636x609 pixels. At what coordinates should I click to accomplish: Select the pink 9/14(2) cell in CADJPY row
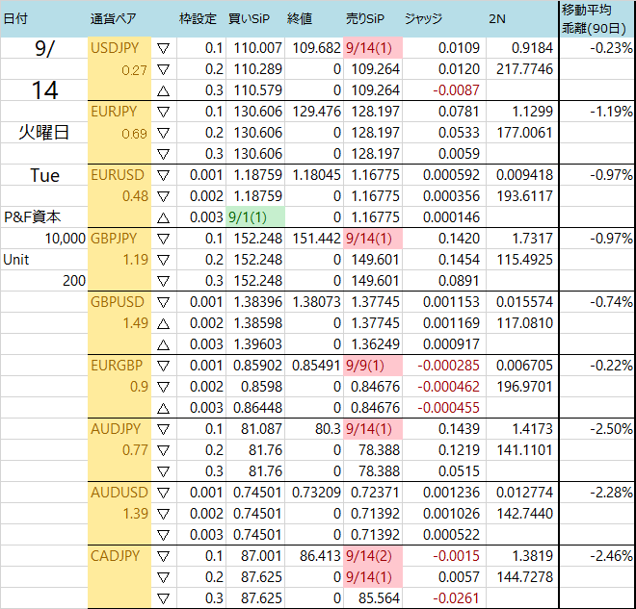(x=373, y=556)
